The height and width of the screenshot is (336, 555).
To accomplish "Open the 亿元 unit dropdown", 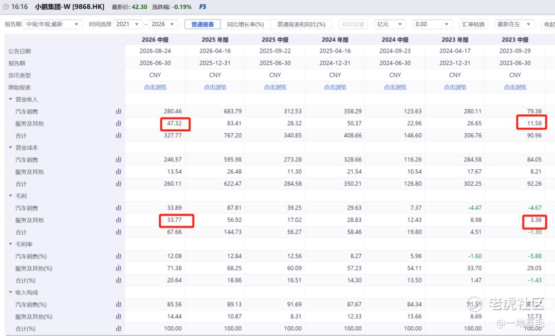I will coord(390,24).
